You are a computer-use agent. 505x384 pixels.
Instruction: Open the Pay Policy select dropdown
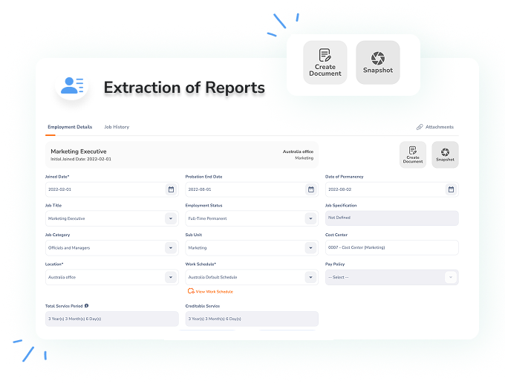(450, 277)
